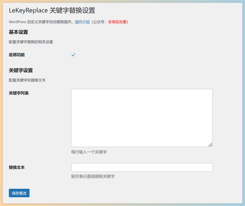Click inside the 关键字列表 textarea
This screenshot has height=206, width=245.
point(142,118)
